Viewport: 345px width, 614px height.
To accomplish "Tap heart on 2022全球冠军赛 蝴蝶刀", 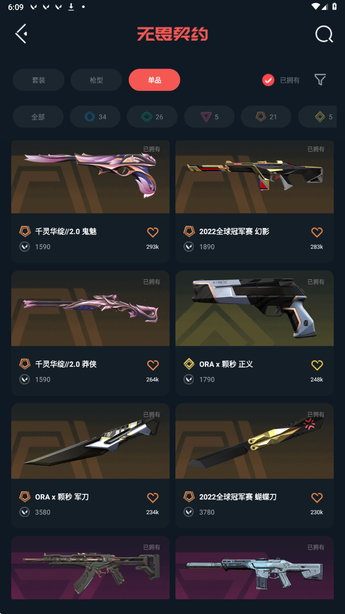I will coord(317,498).
